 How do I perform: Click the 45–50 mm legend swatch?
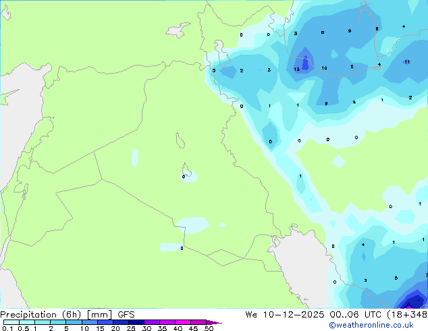pos(198,322)
